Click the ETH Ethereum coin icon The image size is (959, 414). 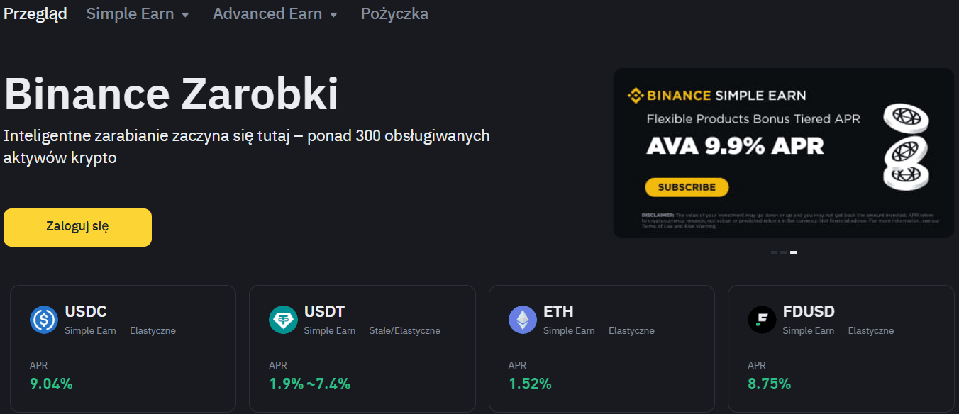pos(523,320)
